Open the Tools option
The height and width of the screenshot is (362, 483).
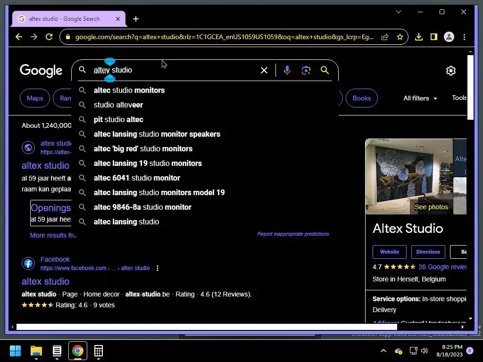pos(459,98)
